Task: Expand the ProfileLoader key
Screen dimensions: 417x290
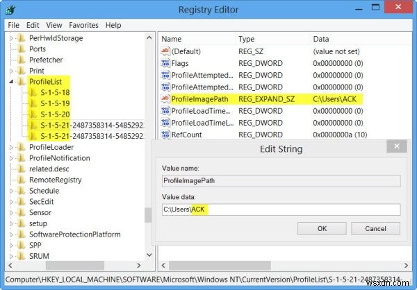Action: tap(11, 147)
